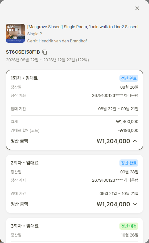This screenshot has width=149, height=243.
Task: Click the 3회차 정산 예정 status badge
Action: click(129, 226)
